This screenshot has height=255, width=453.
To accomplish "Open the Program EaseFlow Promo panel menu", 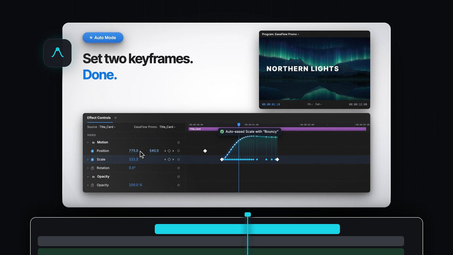I will (298, 34).
